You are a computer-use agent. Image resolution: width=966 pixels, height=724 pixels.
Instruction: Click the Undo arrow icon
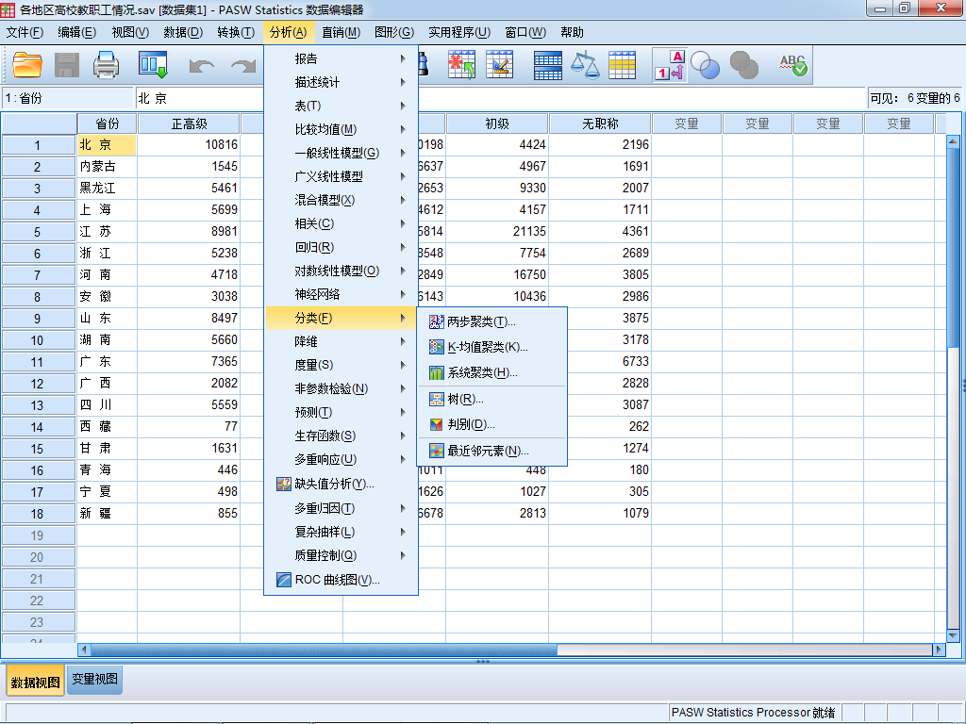(202, 65)
